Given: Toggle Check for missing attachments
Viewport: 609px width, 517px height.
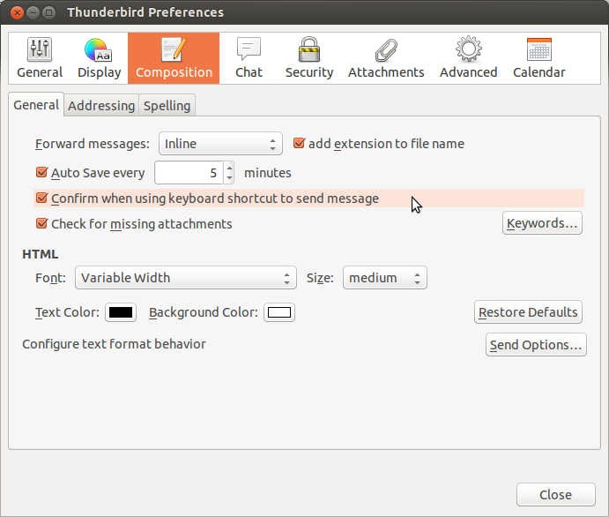Looking at the screenshot, I should click(41, 224).
